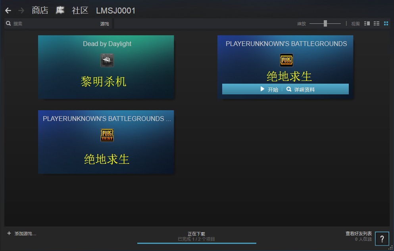
Task: Click the PUBG TEST game icon
Action: (107, 135)
